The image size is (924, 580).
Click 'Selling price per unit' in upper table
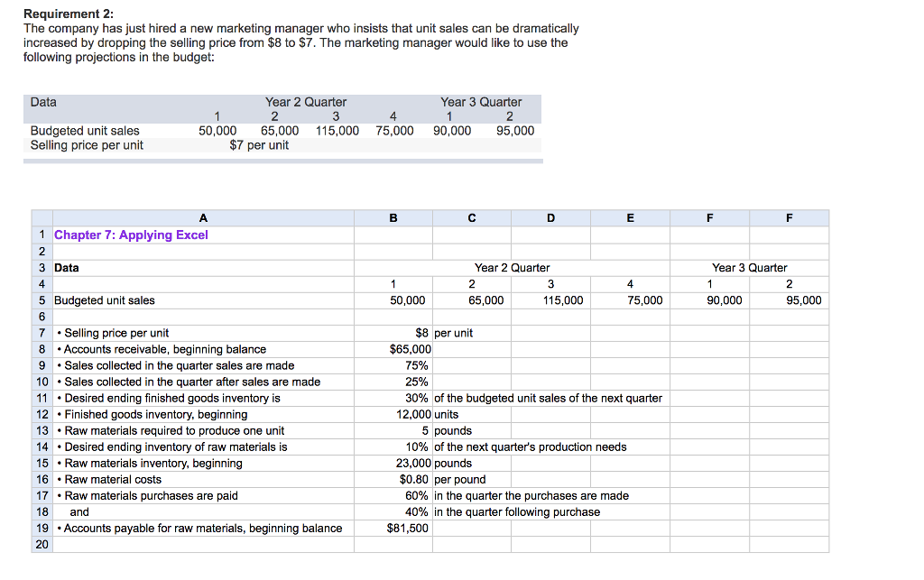click(87, 145)
